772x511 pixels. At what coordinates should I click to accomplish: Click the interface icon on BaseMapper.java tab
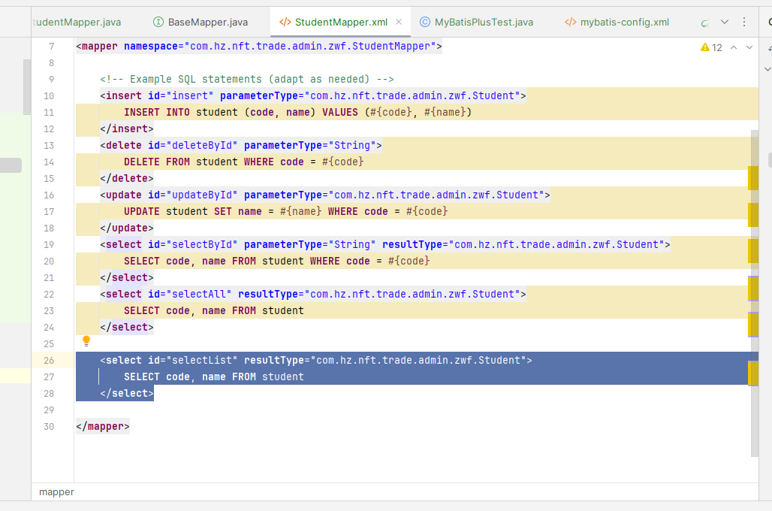tap(158, 22)
